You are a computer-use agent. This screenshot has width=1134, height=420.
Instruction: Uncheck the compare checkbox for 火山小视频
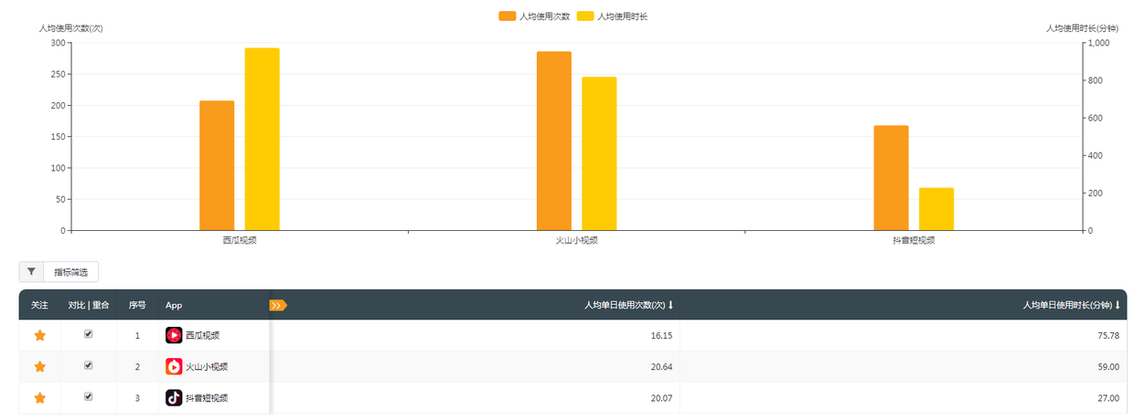tap(89, 365)
